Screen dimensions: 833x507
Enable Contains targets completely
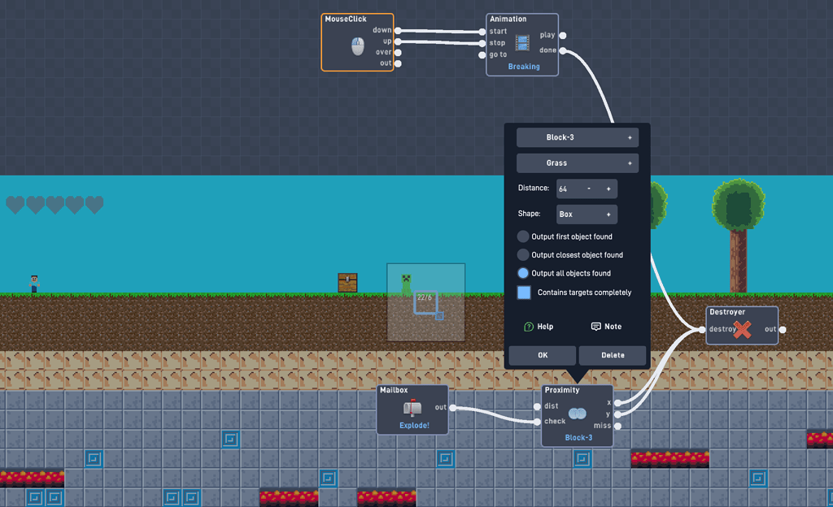524,292
